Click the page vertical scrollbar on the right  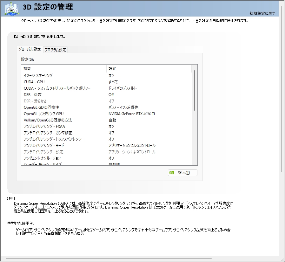(282, 89)
